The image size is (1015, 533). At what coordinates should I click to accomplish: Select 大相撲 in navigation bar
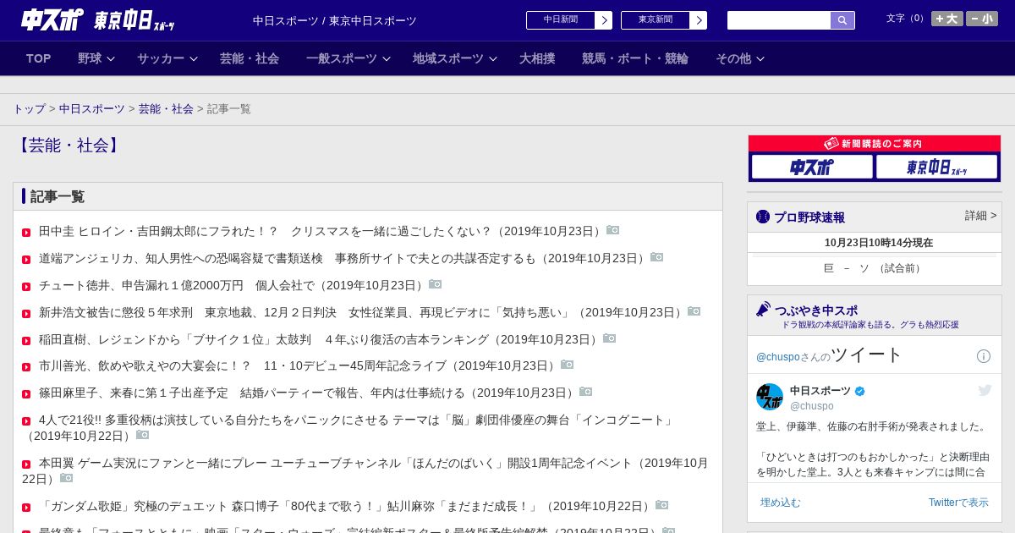(x=537, y=58)
